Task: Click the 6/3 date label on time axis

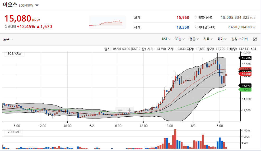Action: (193, 126)
